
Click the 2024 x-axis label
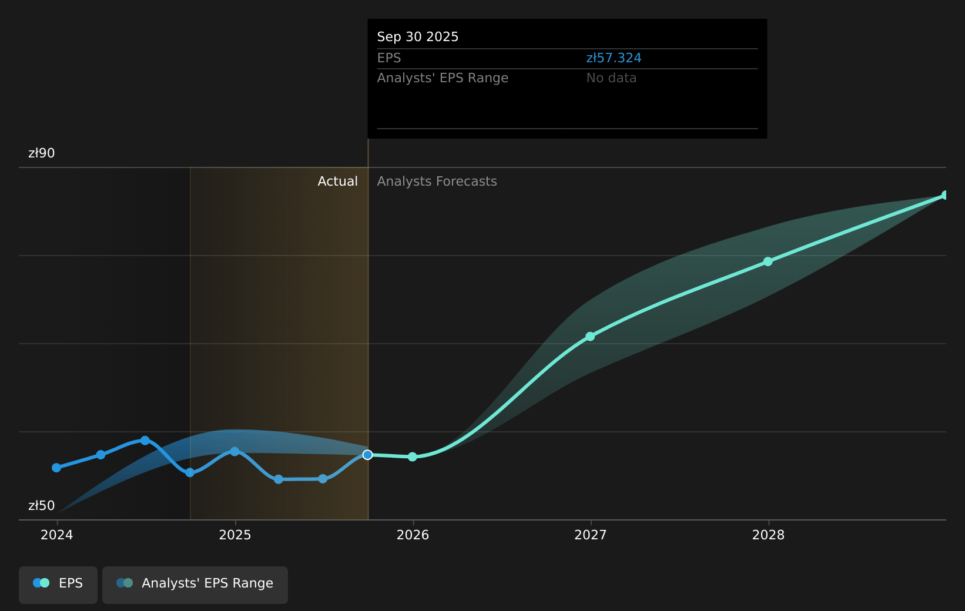[57, 535]
